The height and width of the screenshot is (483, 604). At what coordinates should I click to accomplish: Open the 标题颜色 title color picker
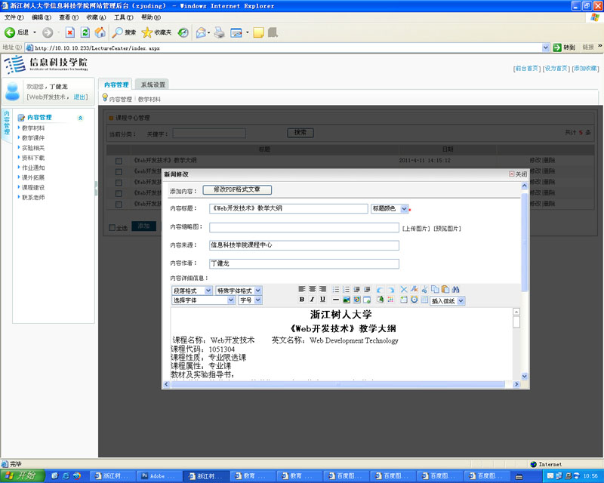[390, 208]
